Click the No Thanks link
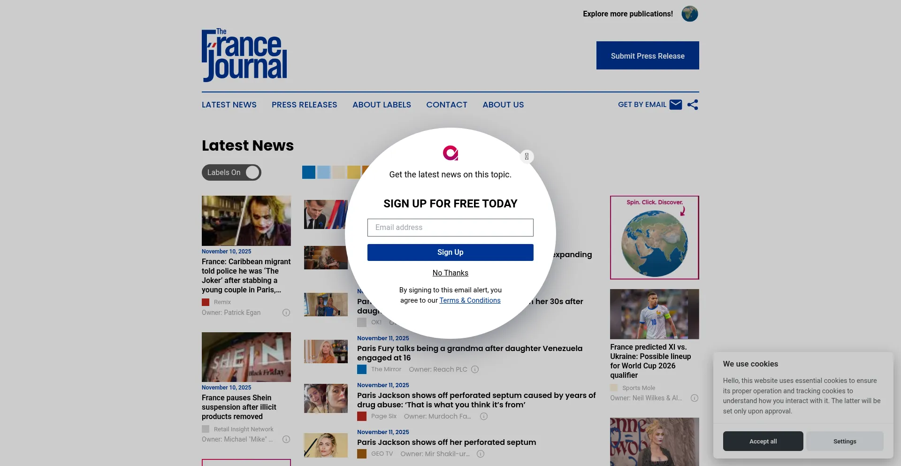The height and width of the screenshot is (466, 901). point(450,273)
